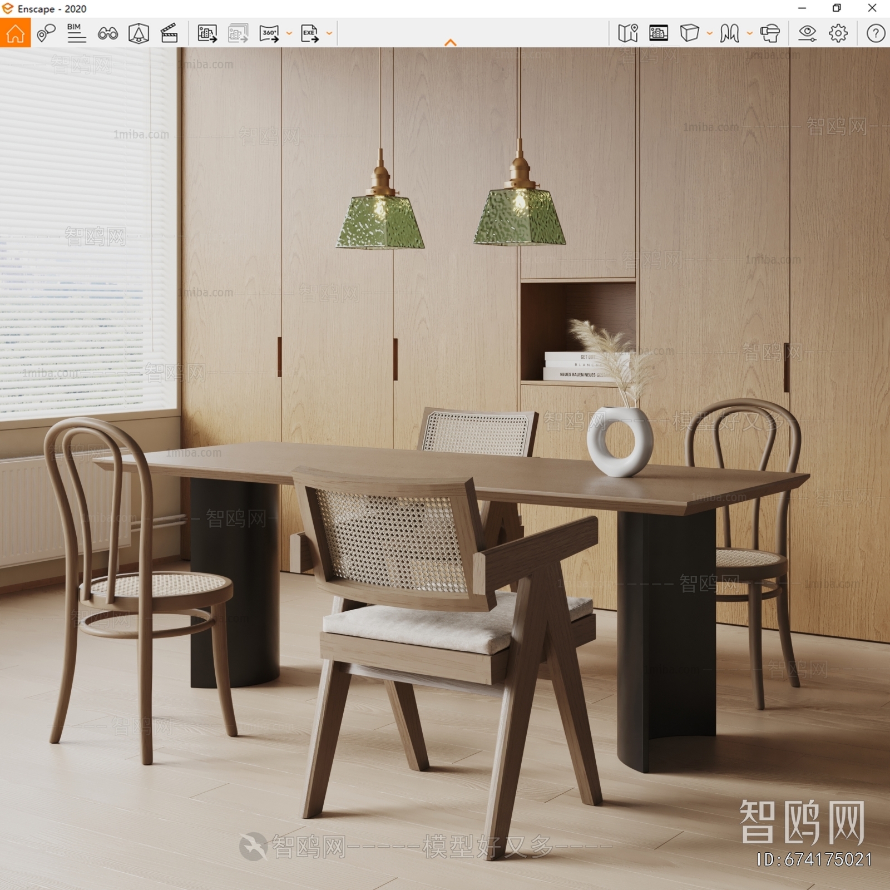The height and width of the screenshot is (890, 890).
Task: Open the collaborative annotations tool
Action: click(x=46, y=33)
